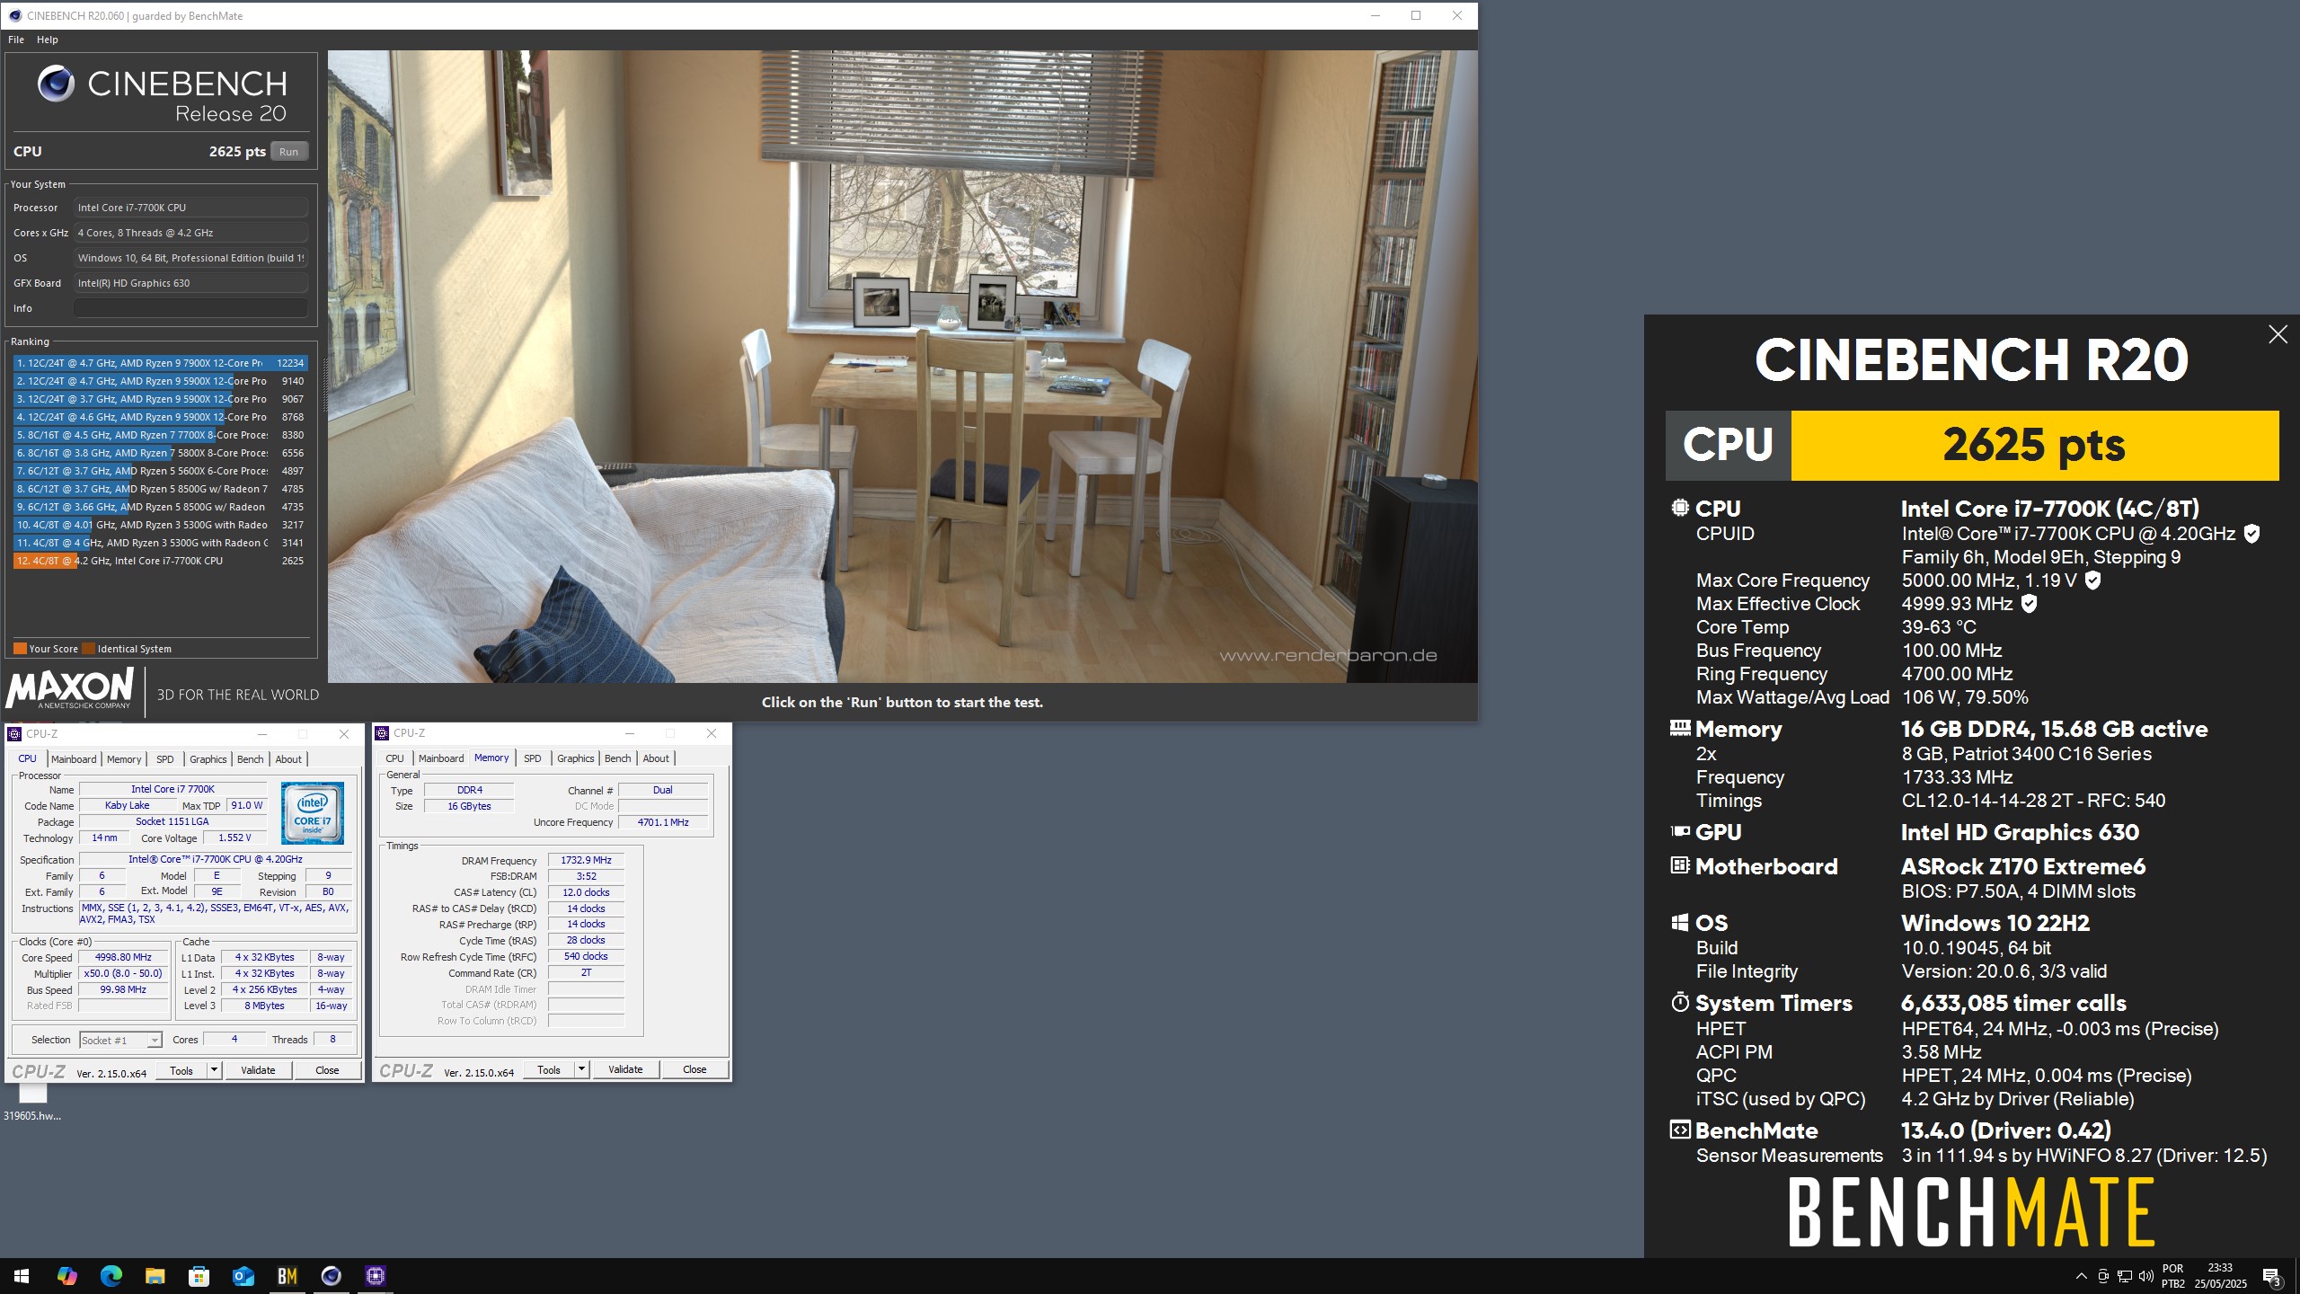Open SPD tab in right CPU-Z
This screenshot has height=1294, width=2300.
(533, 758)
